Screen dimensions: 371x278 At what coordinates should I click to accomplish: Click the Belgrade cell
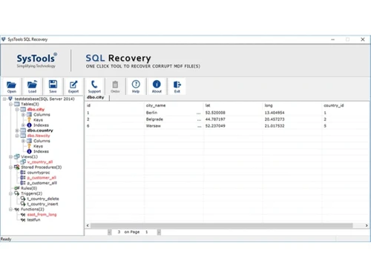tap(154, 119)
